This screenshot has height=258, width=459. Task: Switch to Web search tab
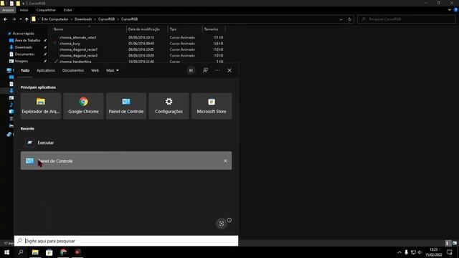(95, 70)
